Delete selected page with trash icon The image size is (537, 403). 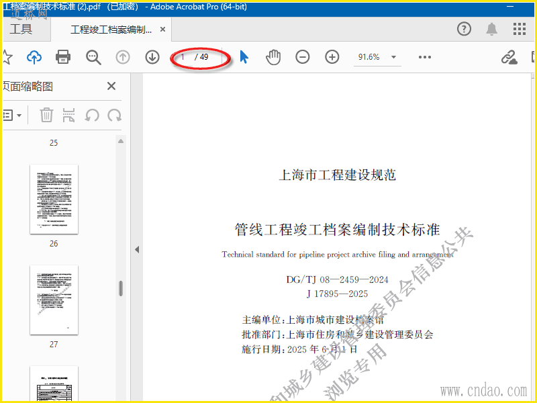[x=46, y=115]
